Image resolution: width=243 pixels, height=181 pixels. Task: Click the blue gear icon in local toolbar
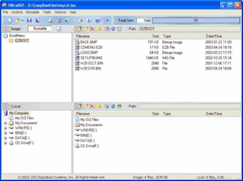(x=113, y=106)
